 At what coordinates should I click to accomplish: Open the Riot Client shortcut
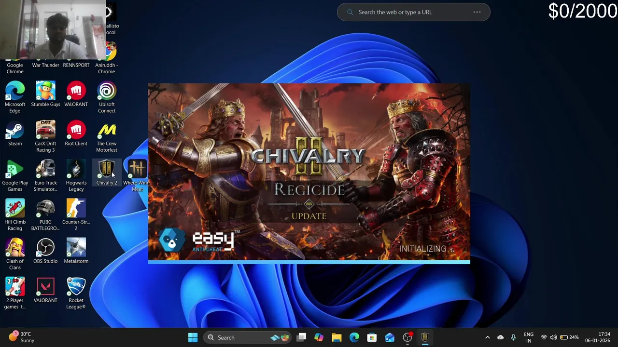click(x=76, y=133)
